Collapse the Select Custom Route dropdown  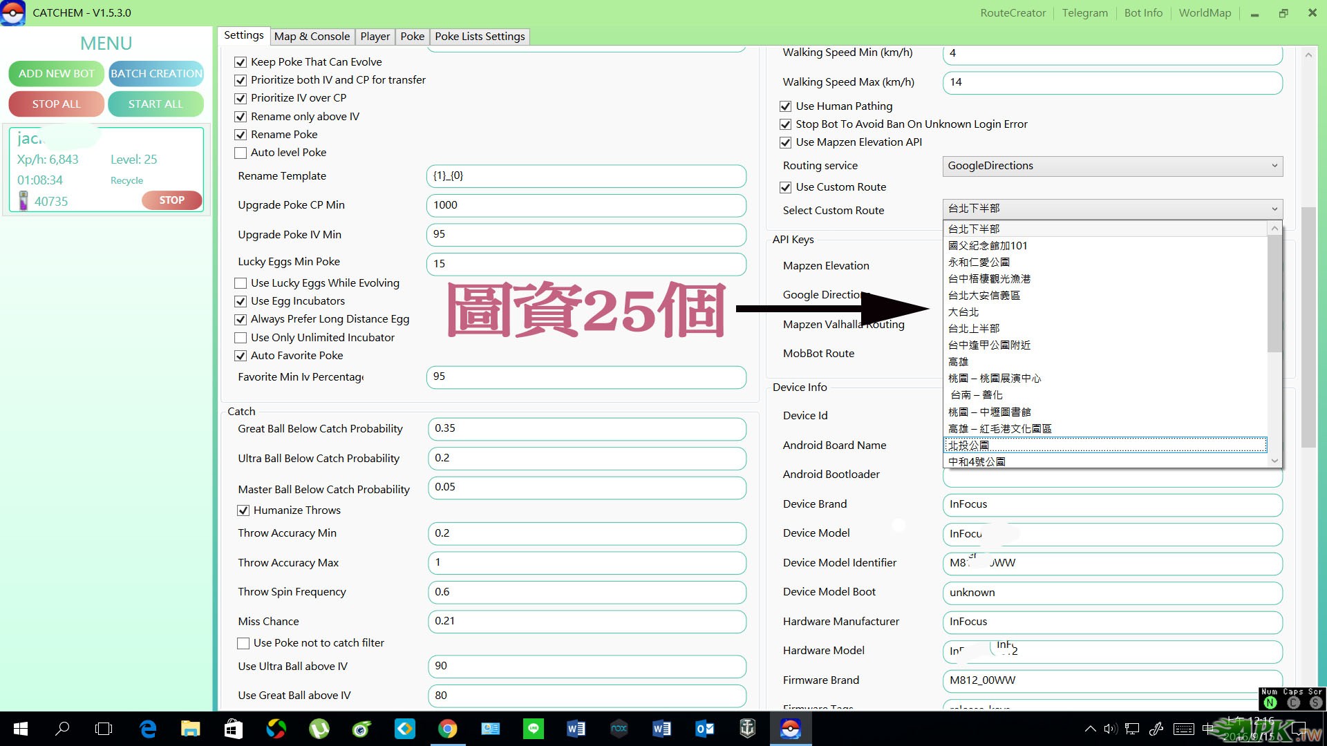tap(1275, 209)
